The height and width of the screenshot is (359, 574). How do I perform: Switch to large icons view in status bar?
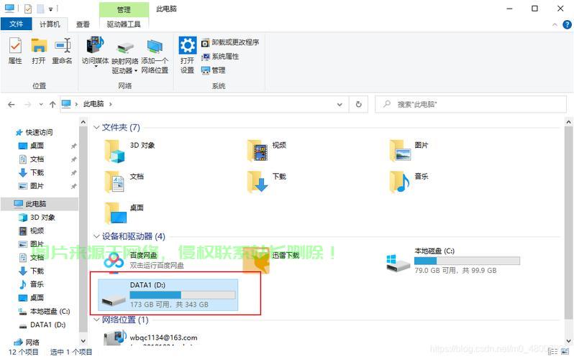point(565,352)
